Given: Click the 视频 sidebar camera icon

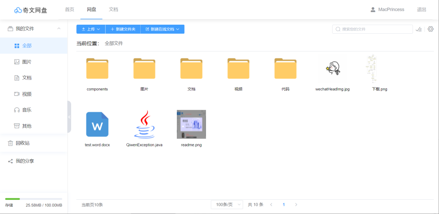Looking at the screenshot, I should pyautogui.click(x=17, y=94).
